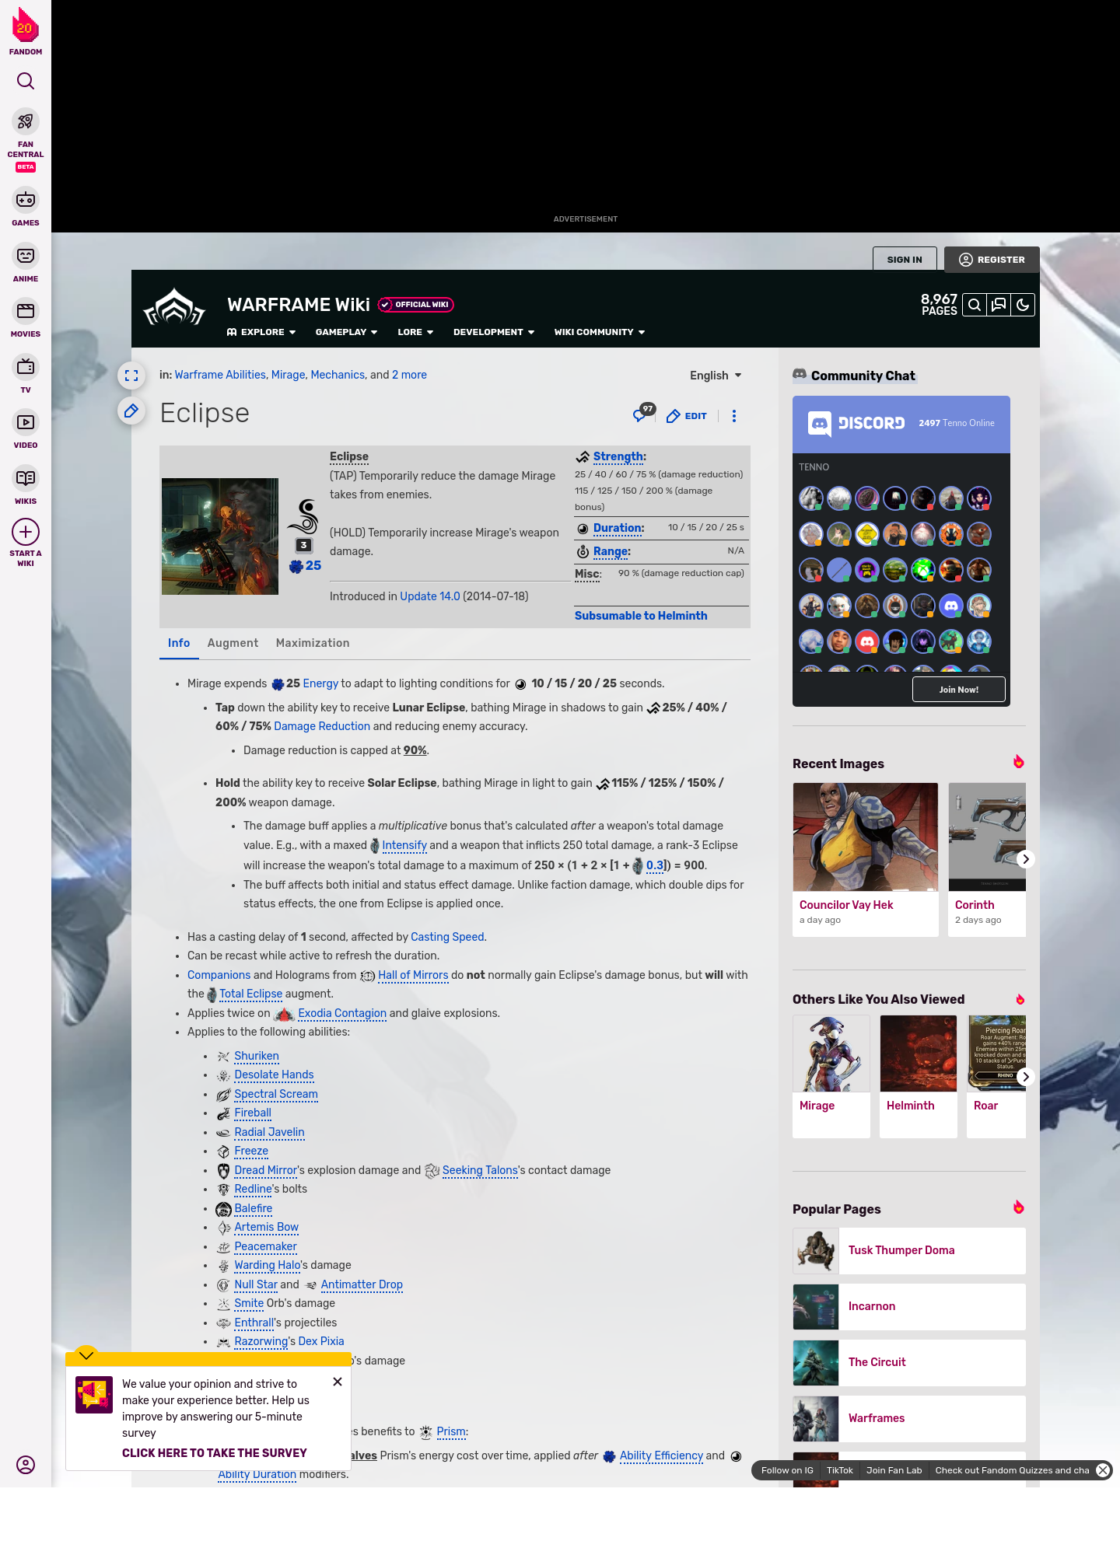
Task: Click the floating pencil edit icon
Action: [x=131, y=411]
